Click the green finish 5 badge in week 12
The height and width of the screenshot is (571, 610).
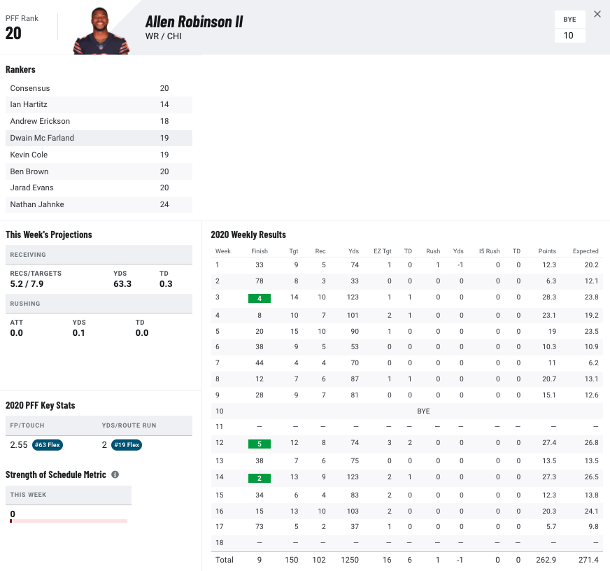pos(260,444)
